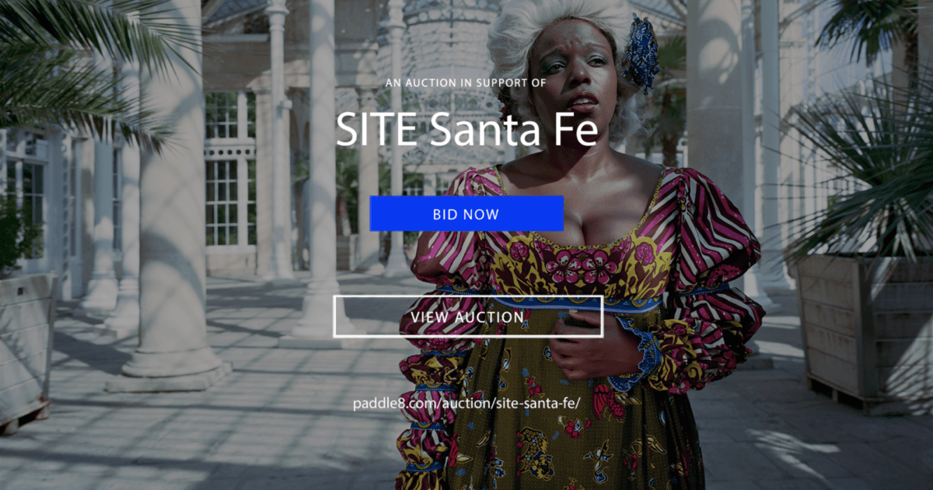
Task: Open the VIEW AUCTION outlined button
Action: [x=468, y=317]
